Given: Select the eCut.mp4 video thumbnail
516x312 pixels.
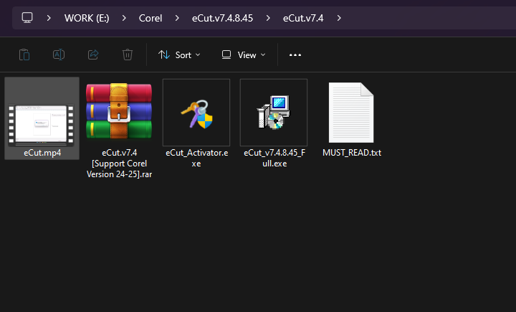Looking at the screenshot, I should pyautogui.click(x=42, y=126).
